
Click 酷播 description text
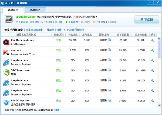13,74
